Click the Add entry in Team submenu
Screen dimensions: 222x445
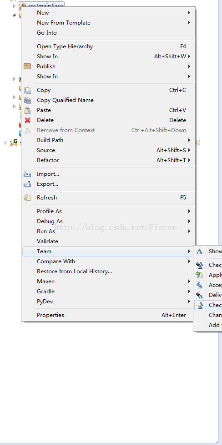[x=208, y=325]
